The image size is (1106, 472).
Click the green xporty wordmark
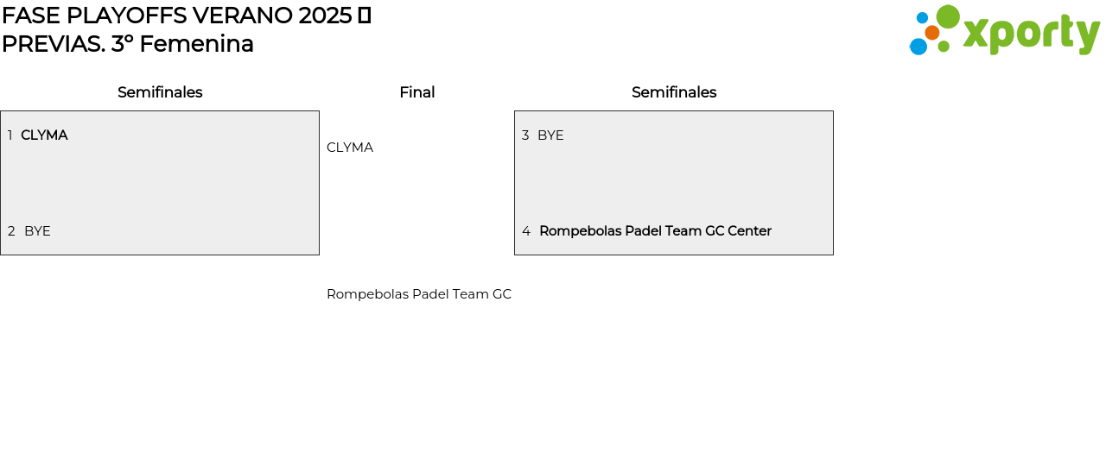[x=1031, y=34]
